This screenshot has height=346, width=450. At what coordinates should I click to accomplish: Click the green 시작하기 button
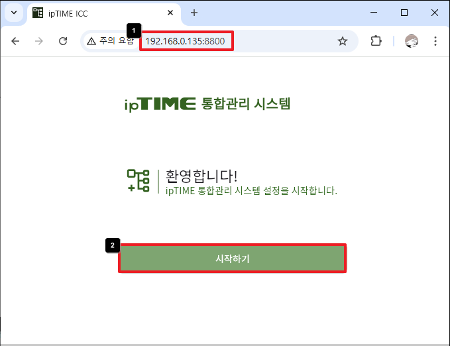(x=232, y=259)
